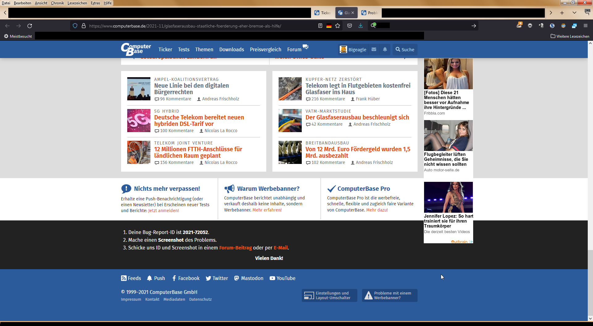Open the Datei menu

tap(6, 3)
